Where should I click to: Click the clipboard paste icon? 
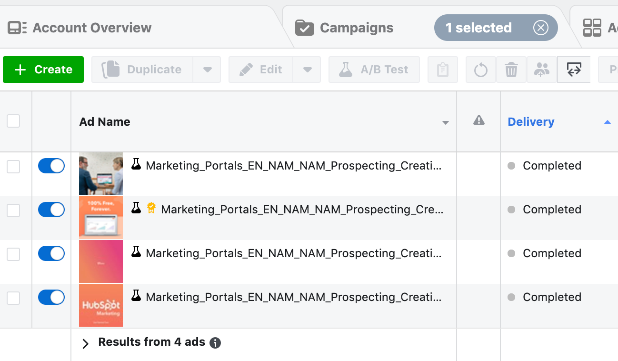(443, 70)
